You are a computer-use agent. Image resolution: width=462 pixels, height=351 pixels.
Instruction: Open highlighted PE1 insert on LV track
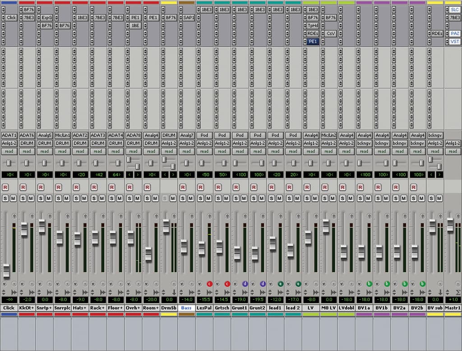[313, 41]
